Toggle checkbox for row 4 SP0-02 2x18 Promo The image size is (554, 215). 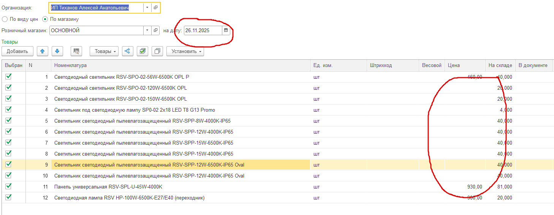pyautogui.click(x=9, y=109)
